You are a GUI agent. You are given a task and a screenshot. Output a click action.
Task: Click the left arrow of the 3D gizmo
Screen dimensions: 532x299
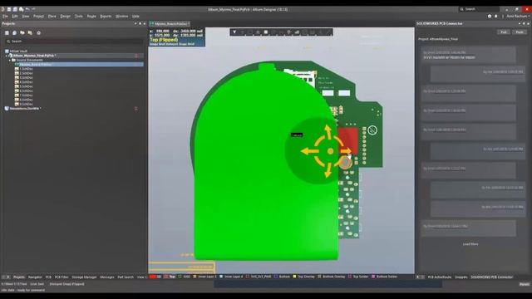point(309,151)
